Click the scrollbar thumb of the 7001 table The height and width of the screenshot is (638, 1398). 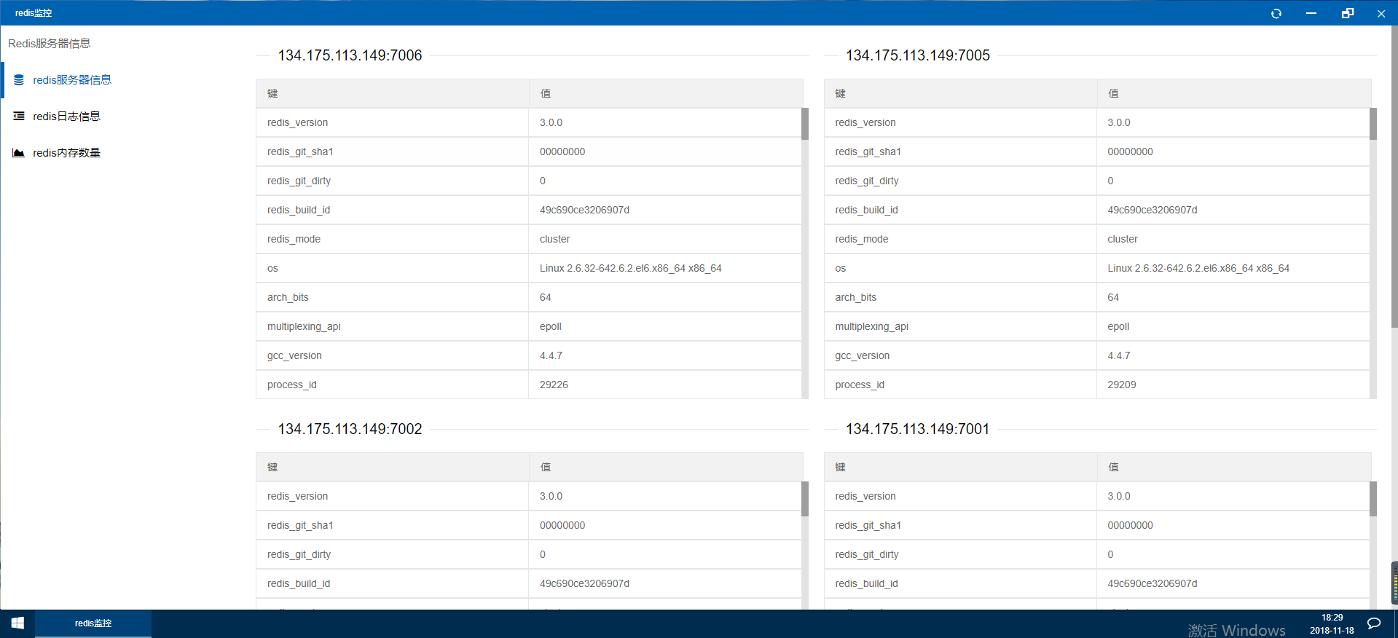pos(1373,499)
